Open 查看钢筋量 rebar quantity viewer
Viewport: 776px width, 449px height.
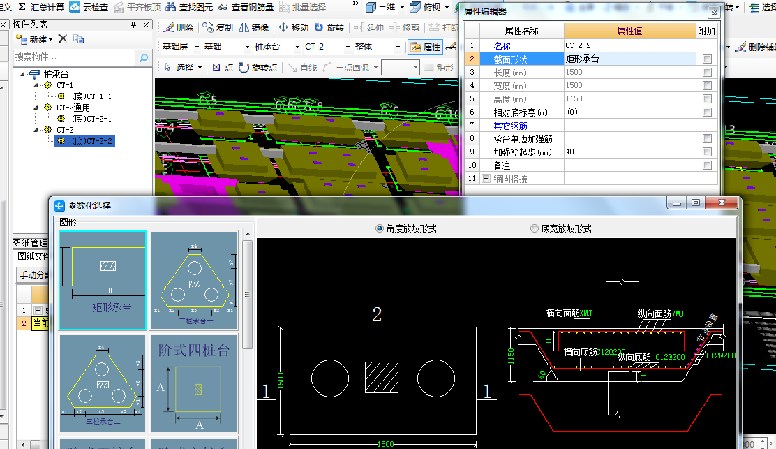246,7
